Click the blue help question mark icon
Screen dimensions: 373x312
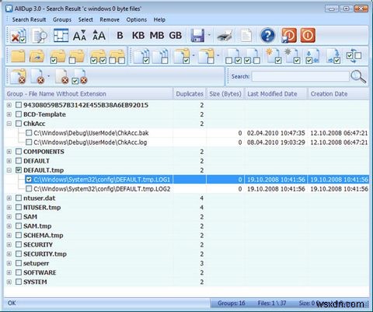pos(267,35)
